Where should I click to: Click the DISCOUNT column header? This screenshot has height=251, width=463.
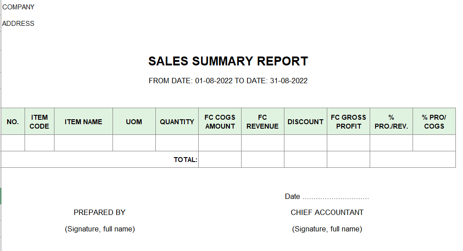[305, 121]
